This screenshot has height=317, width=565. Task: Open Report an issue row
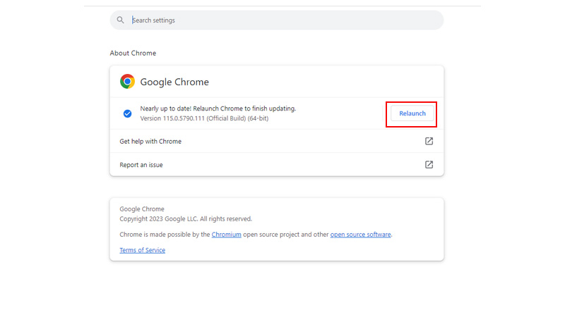[x=277, y=165]
